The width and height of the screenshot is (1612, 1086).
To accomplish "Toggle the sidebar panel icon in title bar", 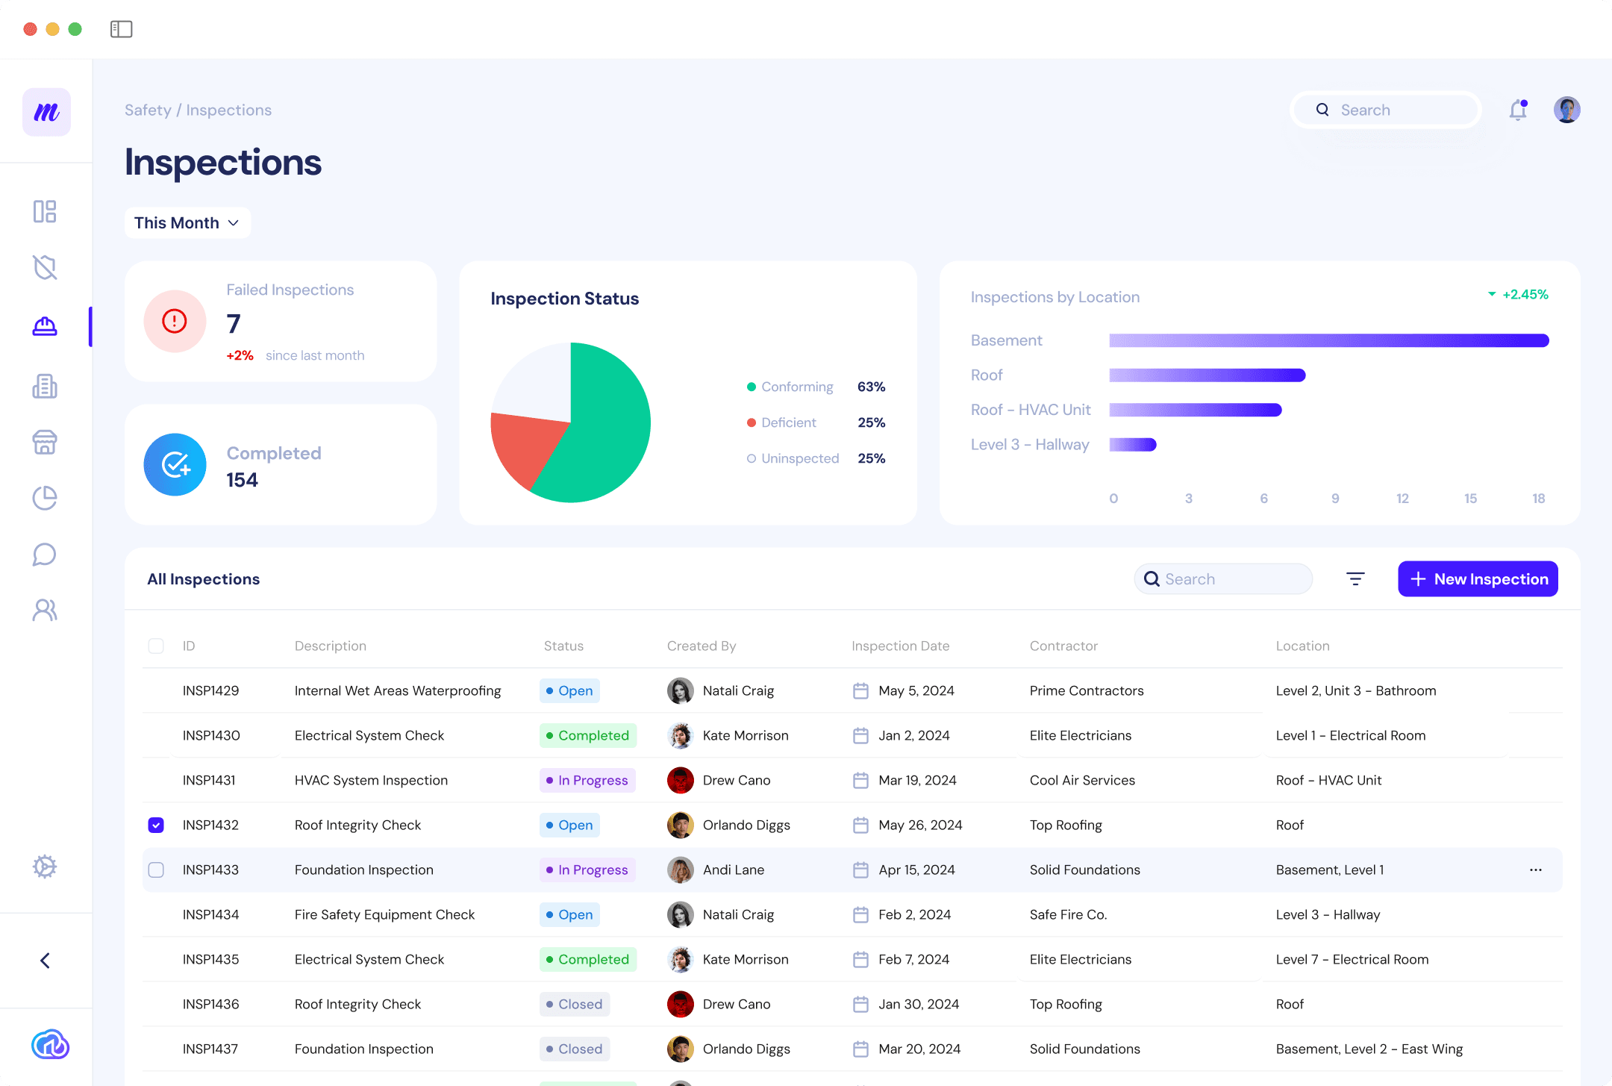I will (x=121, y=29).
